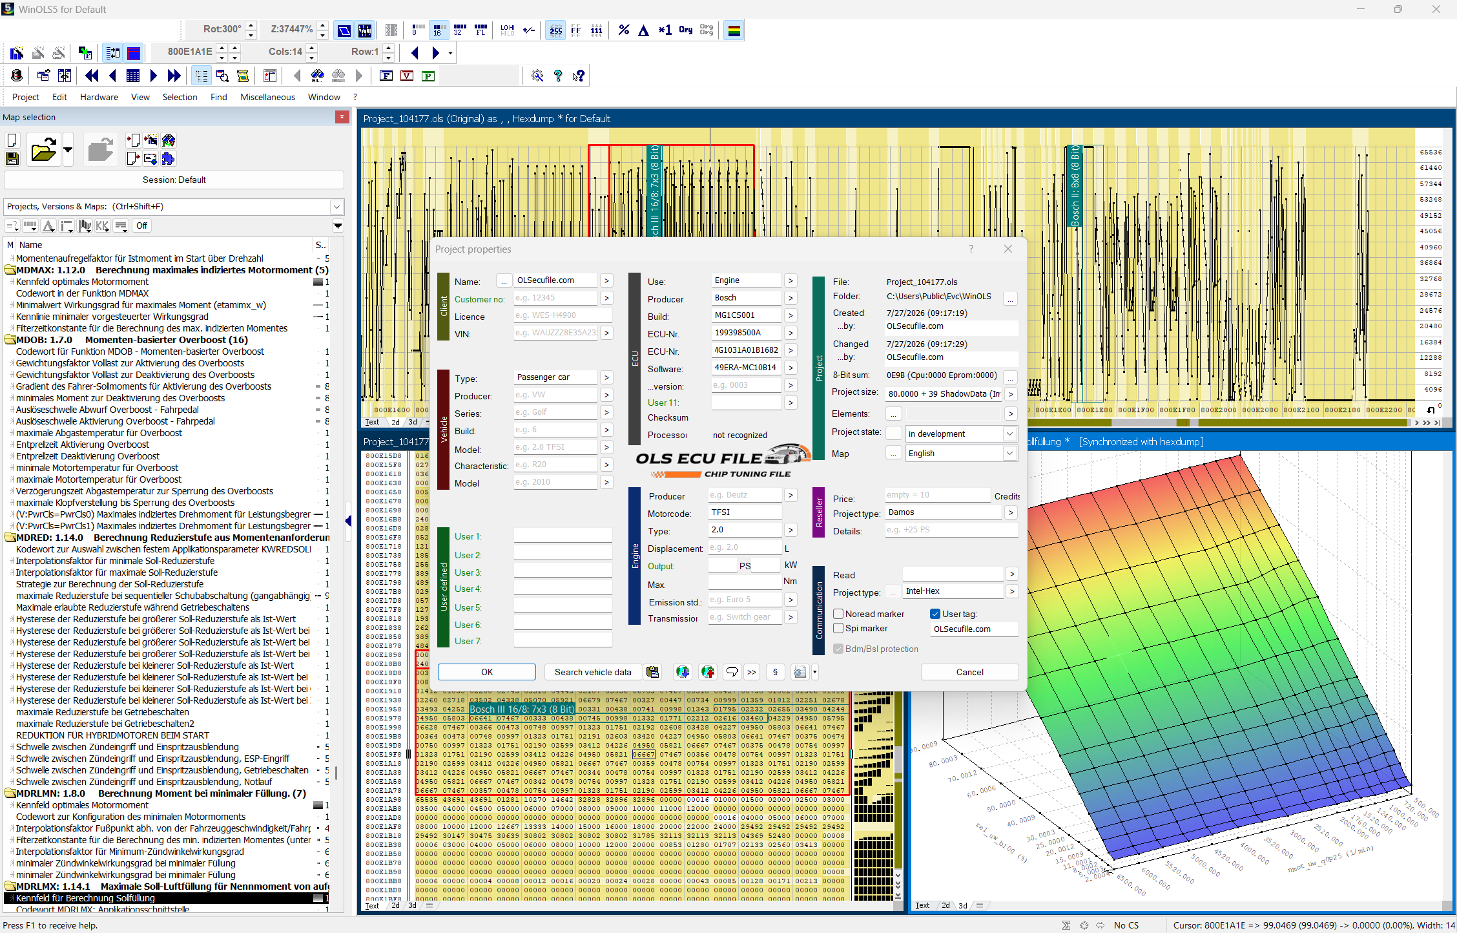Click the rainbow color display icon

pyautogui.click(x=734, y=30)
